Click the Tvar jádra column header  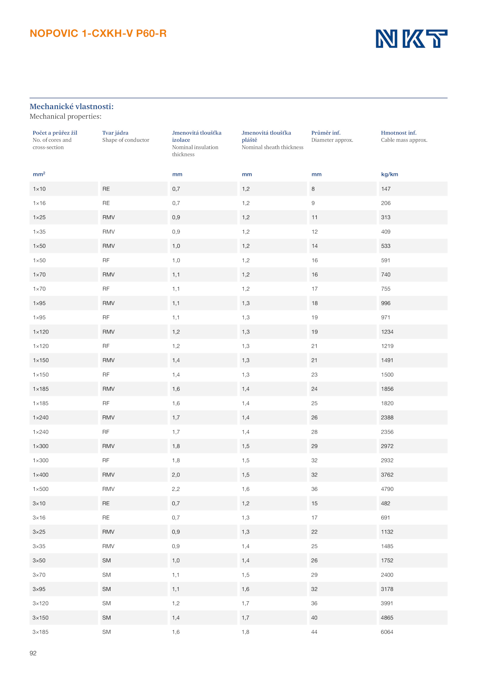115,133
